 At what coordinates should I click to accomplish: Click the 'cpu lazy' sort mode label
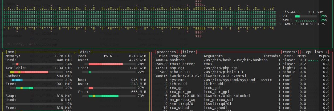pos(315,52)
